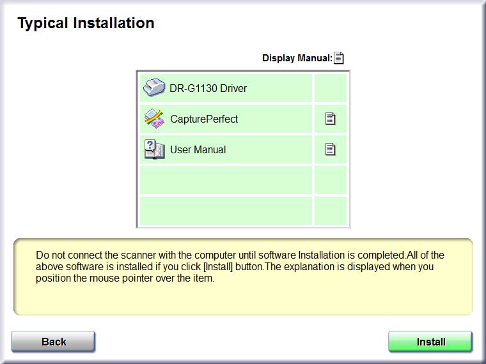This screenshot has width=486, height=364.
Task: Click the first empty row below User Manual
Action: (226, 180)
